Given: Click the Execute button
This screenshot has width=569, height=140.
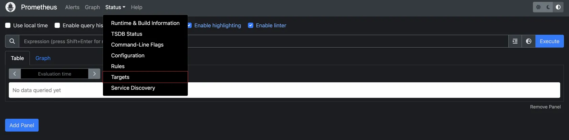Looking at the screenshot, I should 549,41.
